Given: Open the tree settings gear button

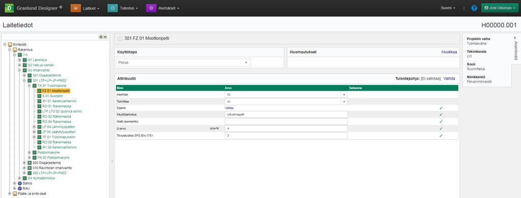Looking at the screenshot, I should click(103, 36).
